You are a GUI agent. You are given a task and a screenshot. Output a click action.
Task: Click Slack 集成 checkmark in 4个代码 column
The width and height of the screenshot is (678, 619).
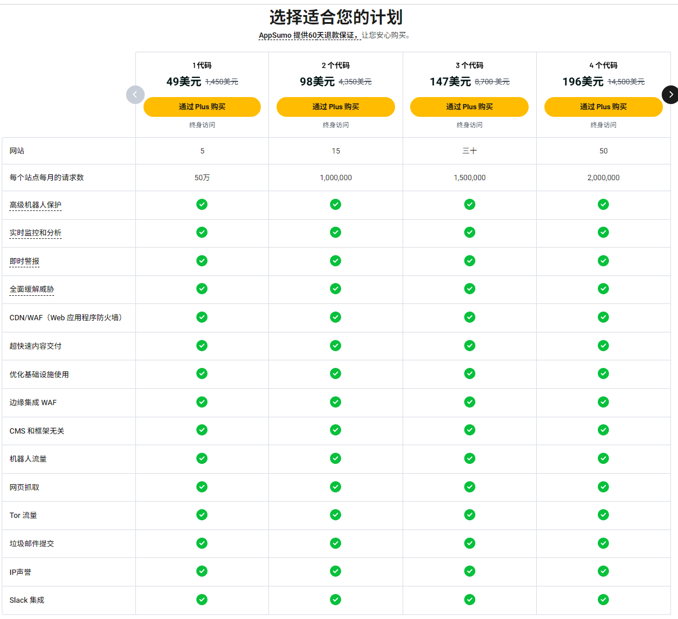pyautogui.click(x=603, y=600)
